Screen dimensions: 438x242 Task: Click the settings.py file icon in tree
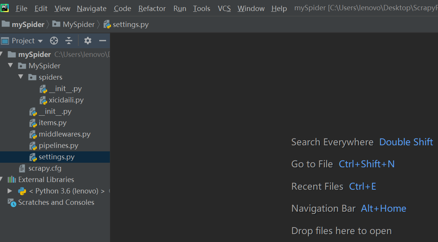pos(33,157)
